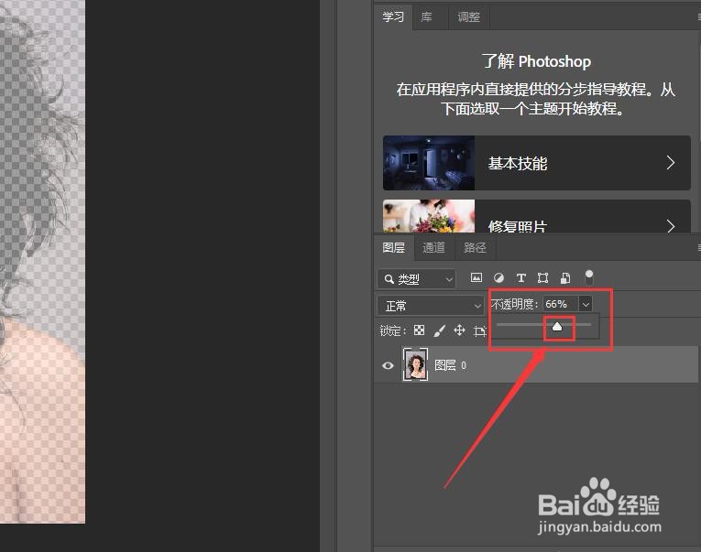The height and width of the screenshot is (552, 701).
Task: Click the 基本技能 dark room thumbnail
Action: point(429,163)
